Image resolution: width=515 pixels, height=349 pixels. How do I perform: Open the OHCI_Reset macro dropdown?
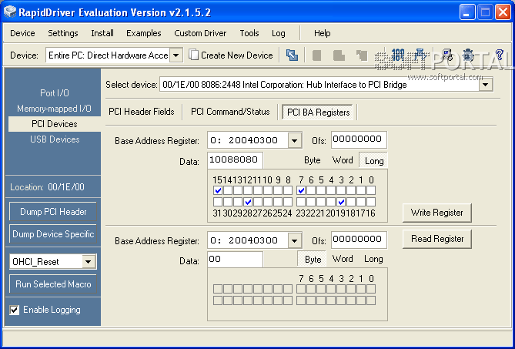[x=89, y=262]
